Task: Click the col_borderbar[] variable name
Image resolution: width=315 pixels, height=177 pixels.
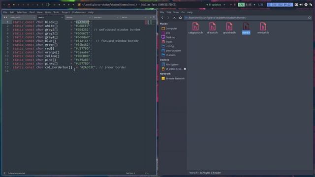Action: coord(59,67)
